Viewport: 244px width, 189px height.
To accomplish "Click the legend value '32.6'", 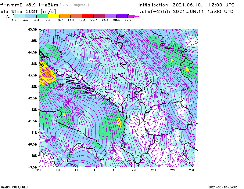I will click(x=128, y=20).
